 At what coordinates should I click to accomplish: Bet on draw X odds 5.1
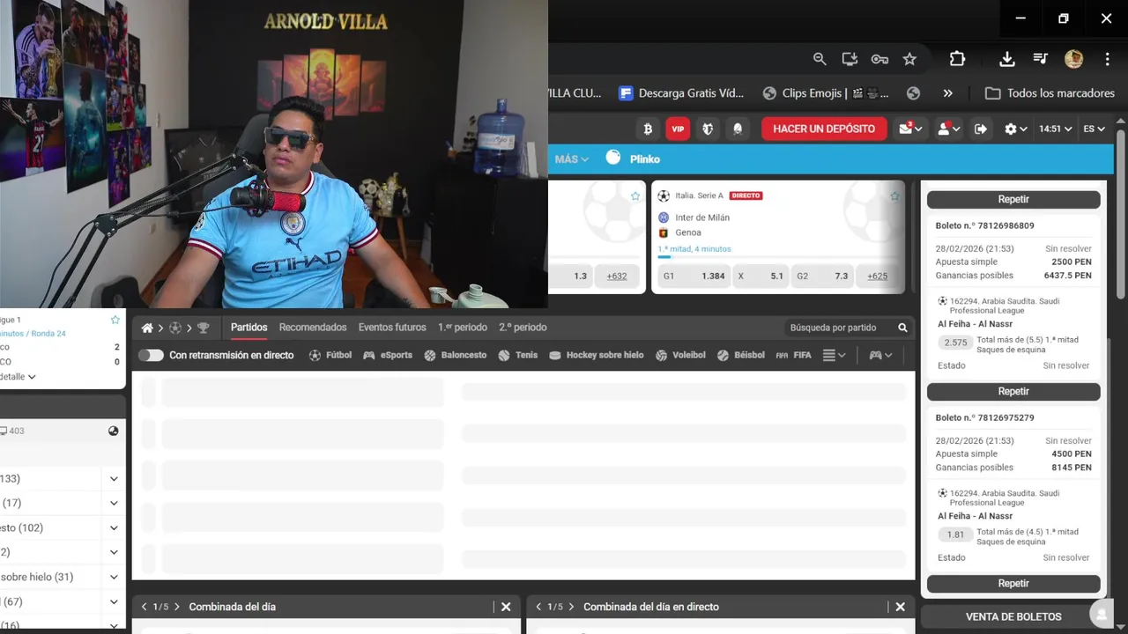[761, 276]
